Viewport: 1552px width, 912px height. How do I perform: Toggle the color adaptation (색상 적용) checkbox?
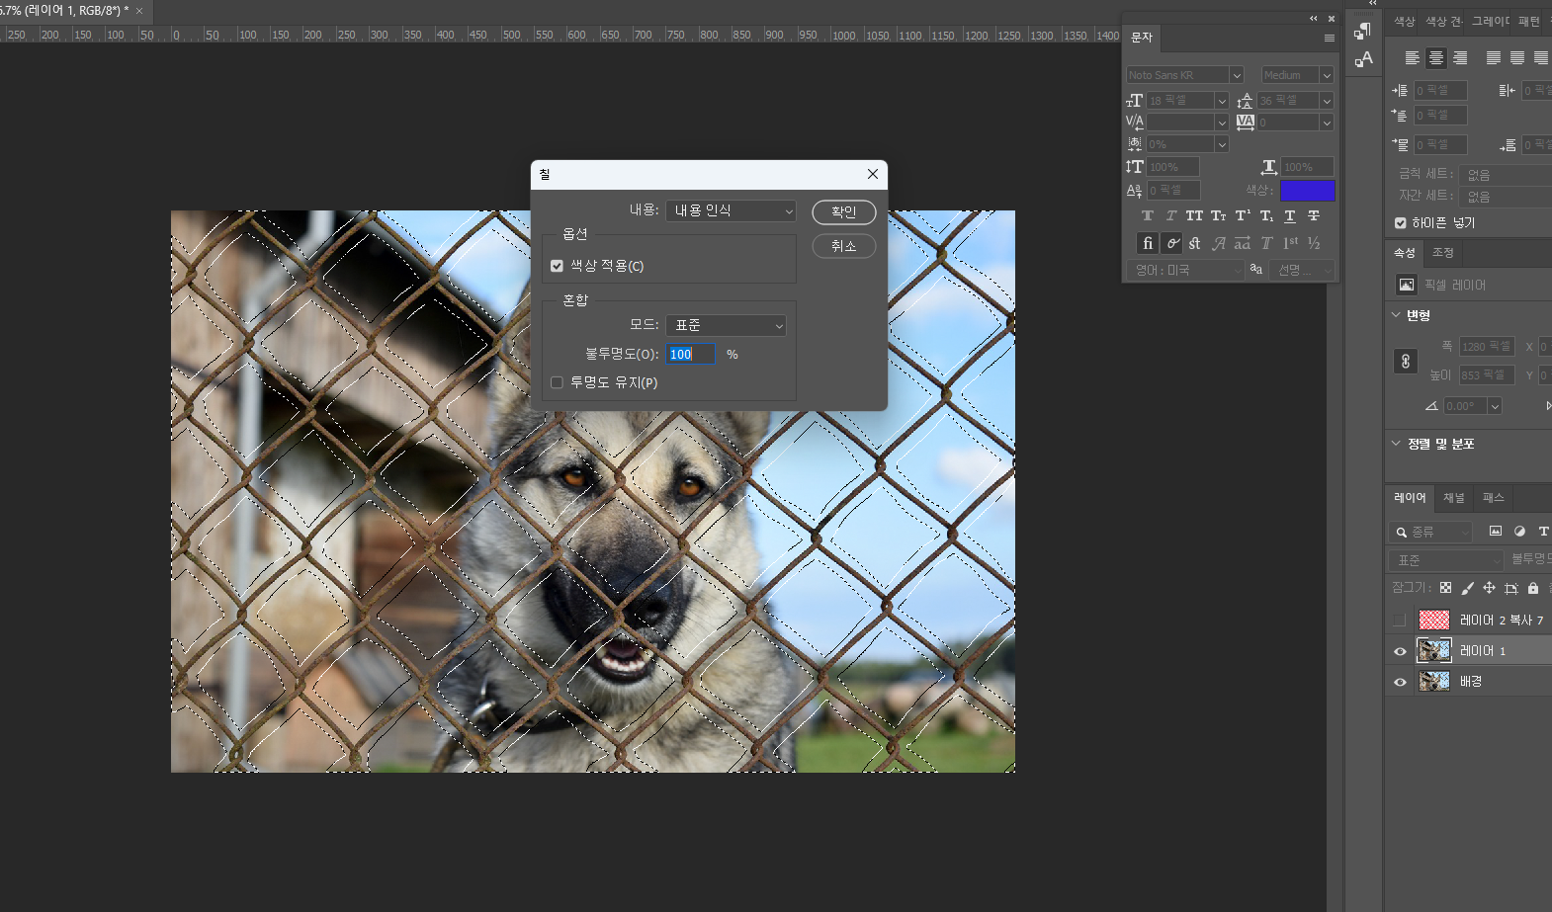point(557,266)
